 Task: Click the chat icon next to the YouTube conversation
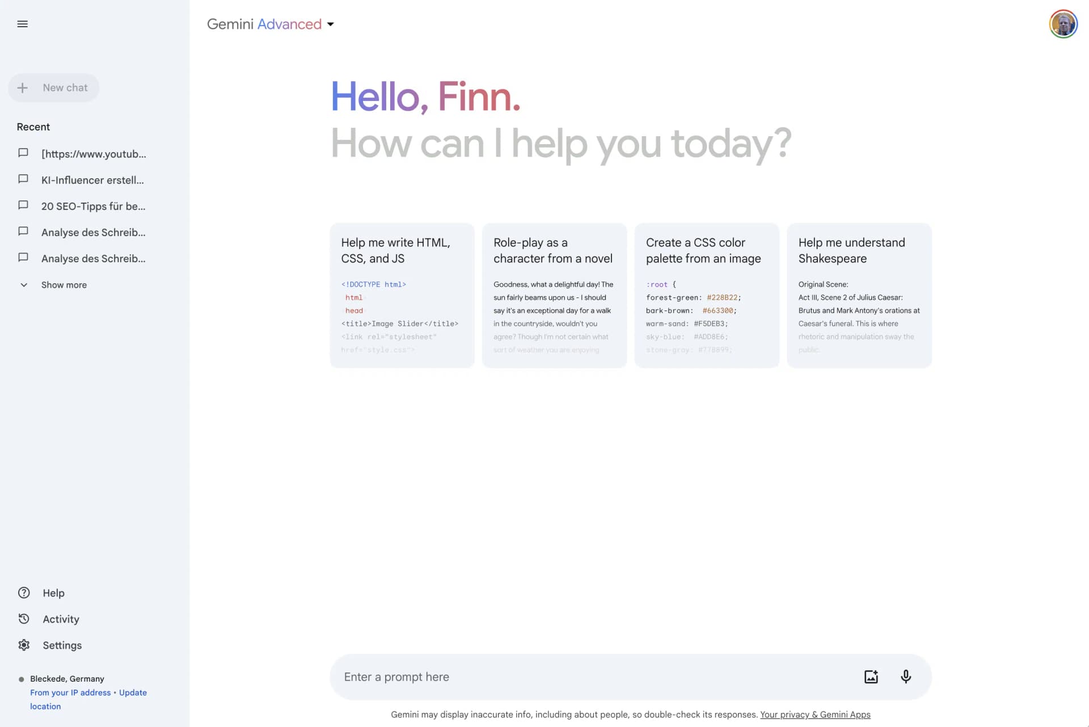(23, 153)
